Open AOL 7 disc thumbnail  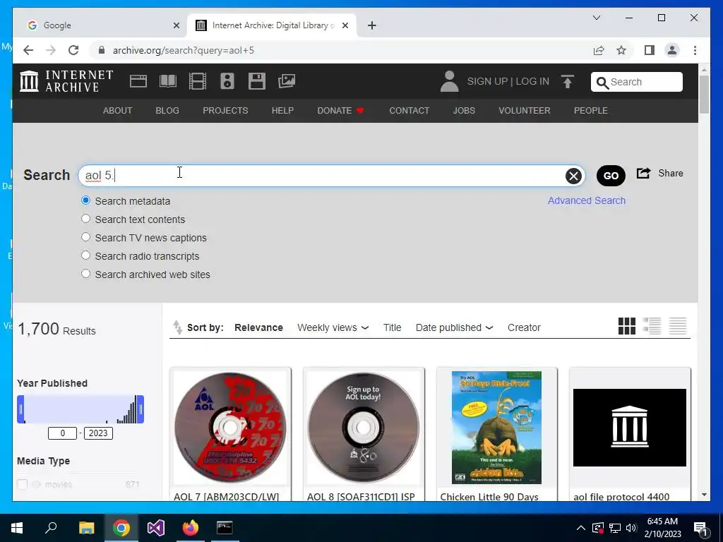point(230,427)
